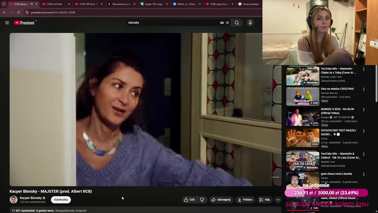The width and height of the screenshot is (378, 213).
Task: Open the tab search dropdown arrow
Action: pos(4,4)
